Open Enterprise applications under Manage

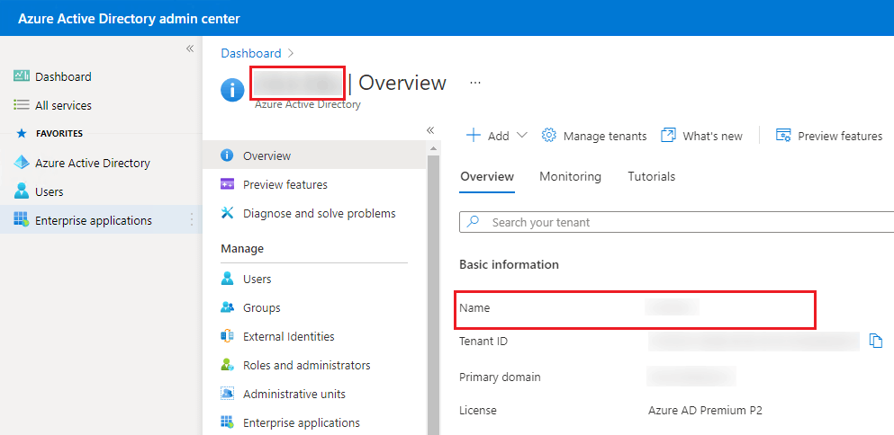(302, 422)
